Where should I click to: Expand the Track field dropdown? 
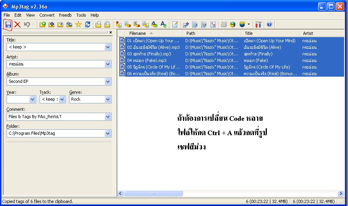tap(62, 100)
